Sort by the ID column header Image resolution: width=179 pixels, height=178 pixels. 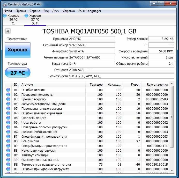click(16, 85)
